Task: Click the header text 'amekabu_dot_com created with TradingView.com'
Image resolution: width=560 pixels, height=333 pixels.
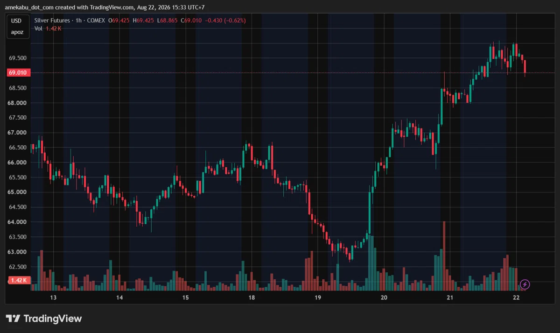Action: (69, 7)
